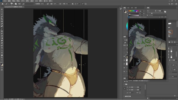Open the search icon at top right
178x100 pixels.
pos(169,4)
